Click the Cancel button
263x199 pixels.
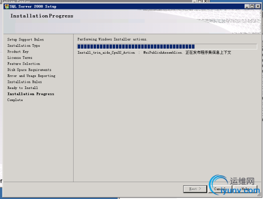point(220,189)
